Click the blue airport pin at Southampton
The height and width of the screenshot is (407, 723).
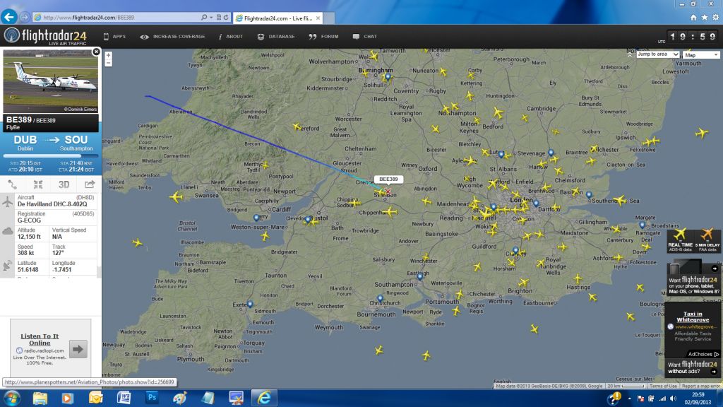pyautogui.click(x=419, y=276)
